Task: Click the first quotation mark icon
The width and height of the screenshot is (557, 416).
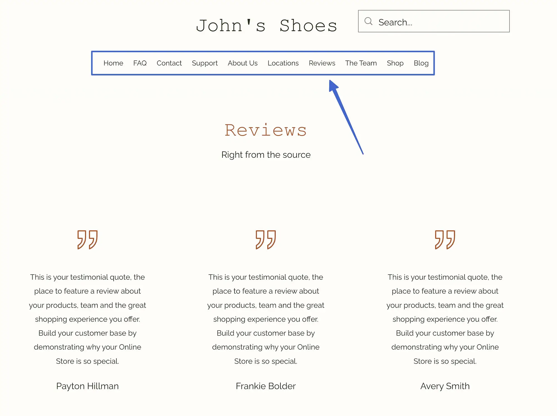Action: [87, 239]
